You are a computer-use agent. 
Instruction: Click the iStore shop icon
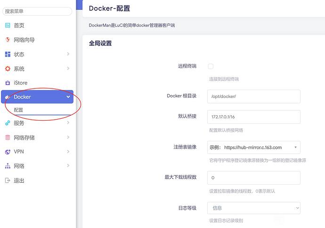[x=8, y=83]
